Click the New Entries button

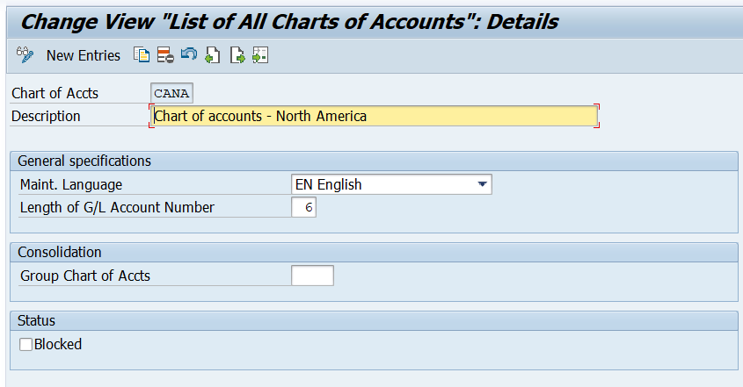point(84,56)
